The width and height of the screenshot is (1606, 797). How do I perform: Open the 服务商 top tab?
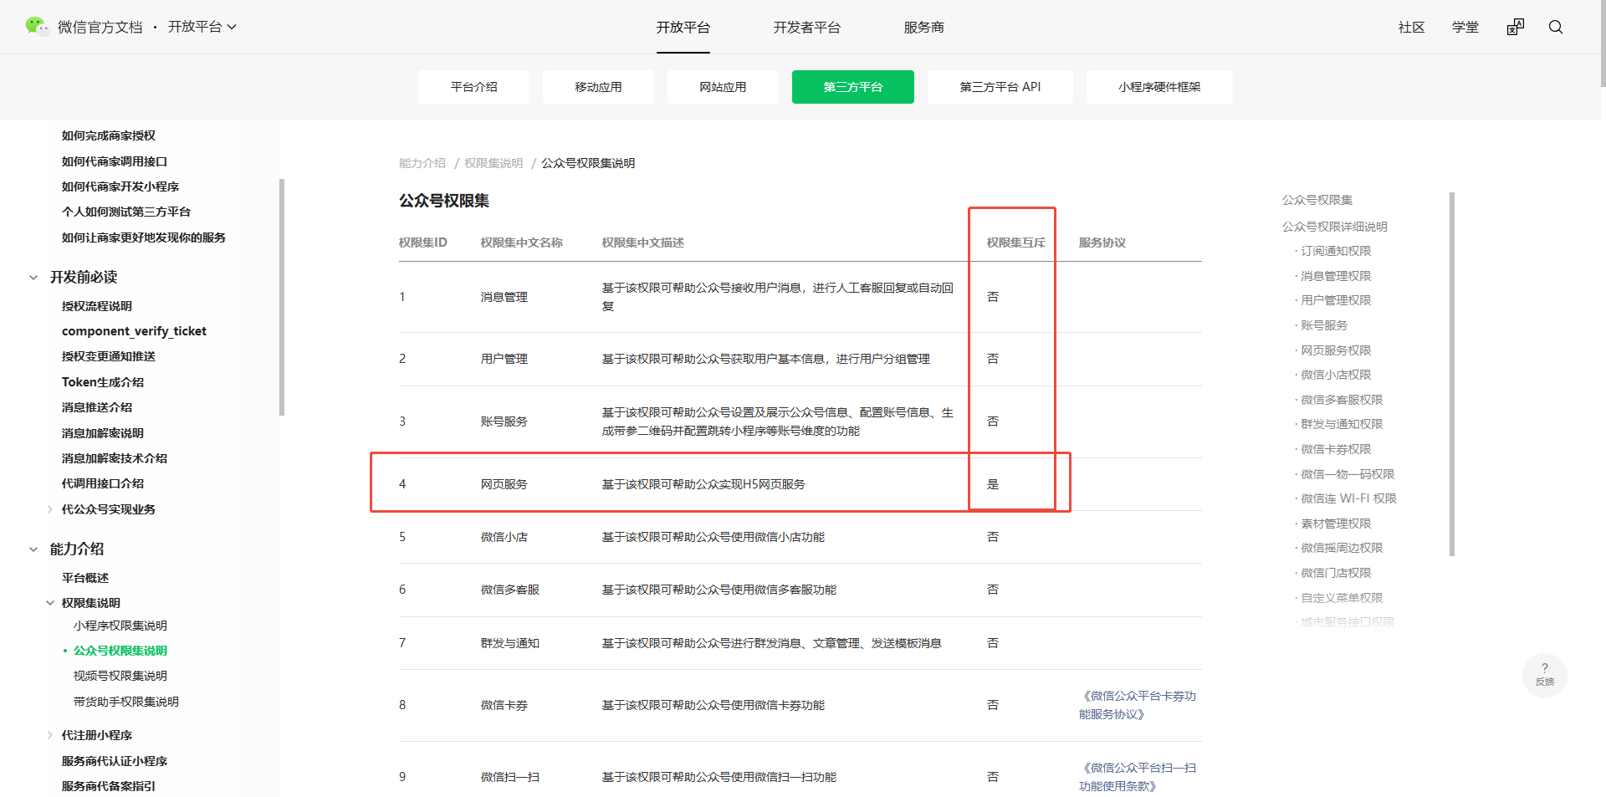coord(924,28)
